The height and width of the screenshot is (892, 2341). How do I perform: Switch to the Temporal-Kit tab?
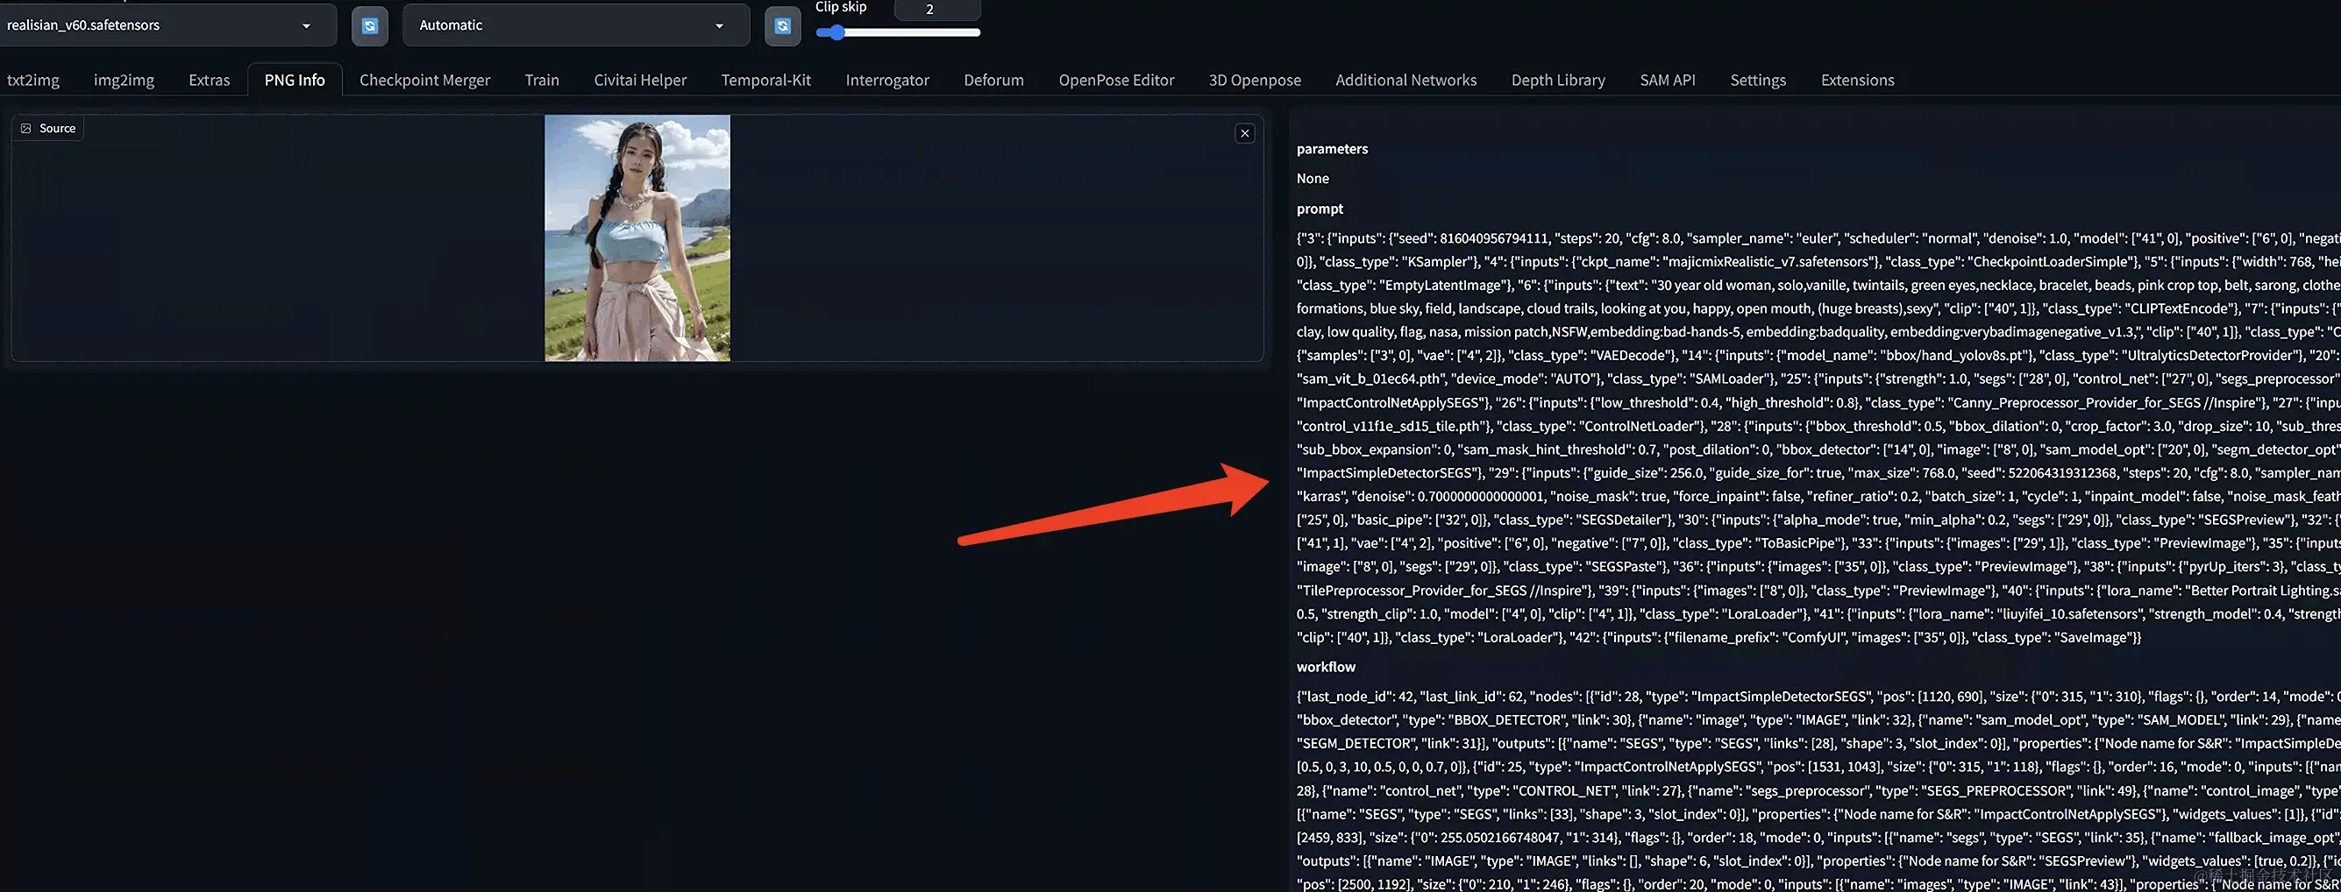tap(765, 80)
